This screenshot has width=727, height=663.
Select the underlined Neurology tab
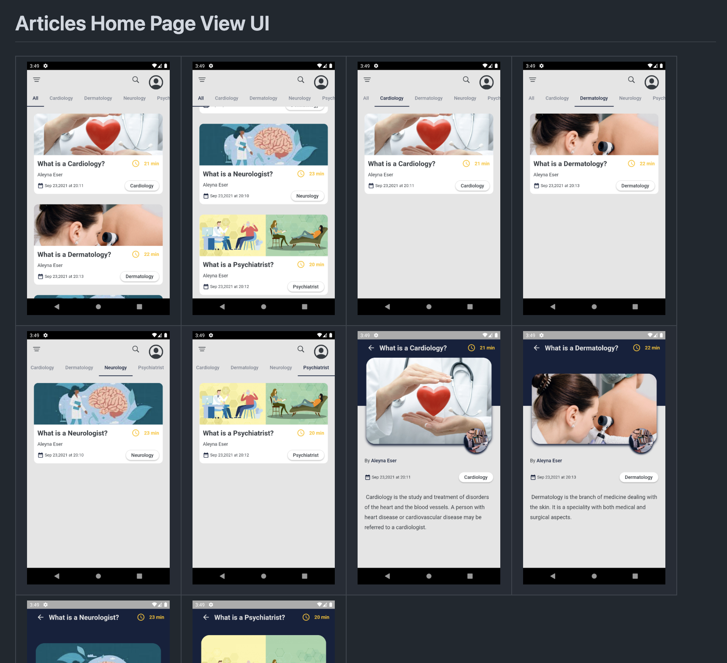point(116,368)
